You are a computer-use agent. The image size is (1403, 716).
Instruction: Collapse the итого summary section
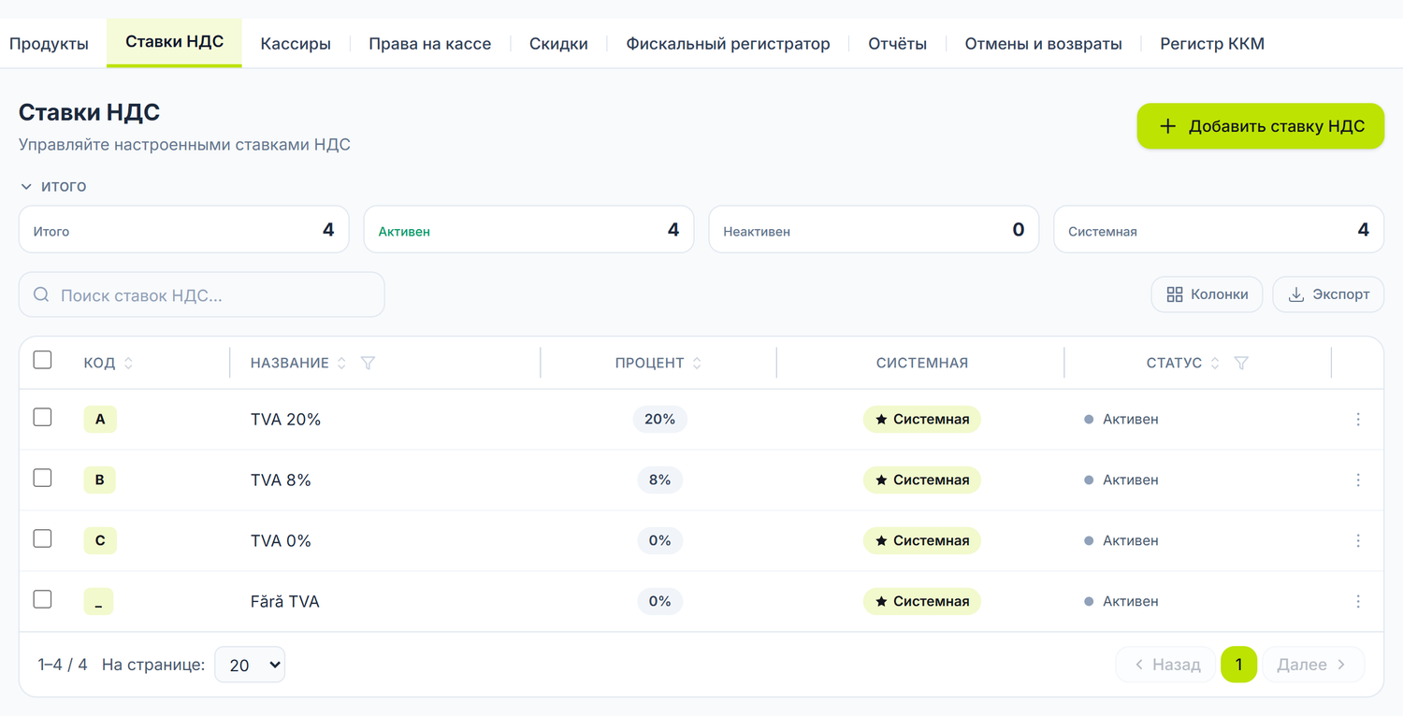pos(53,186)
